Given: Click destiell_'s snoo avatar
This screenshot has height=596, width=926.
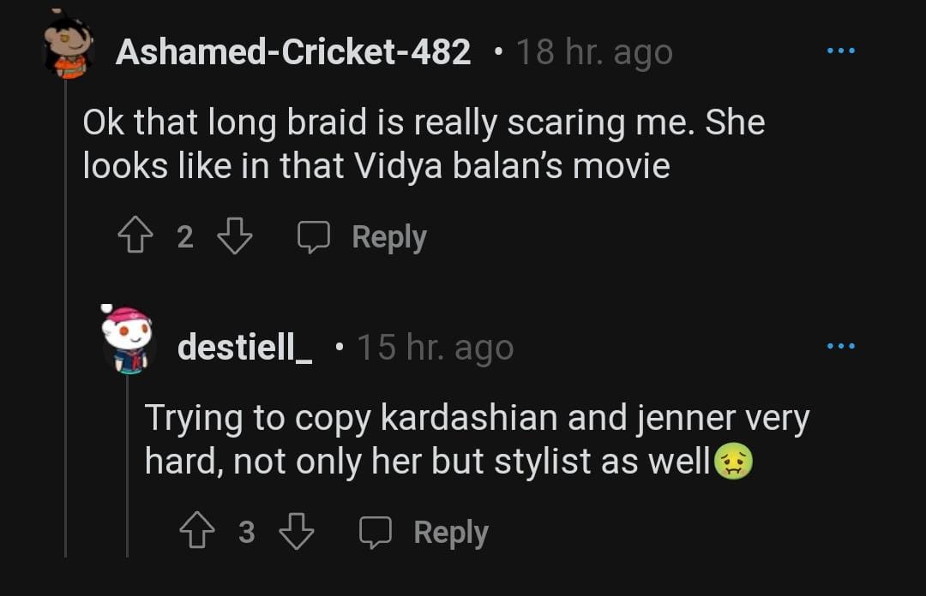Looking at the screenshot, I should 127,339.
